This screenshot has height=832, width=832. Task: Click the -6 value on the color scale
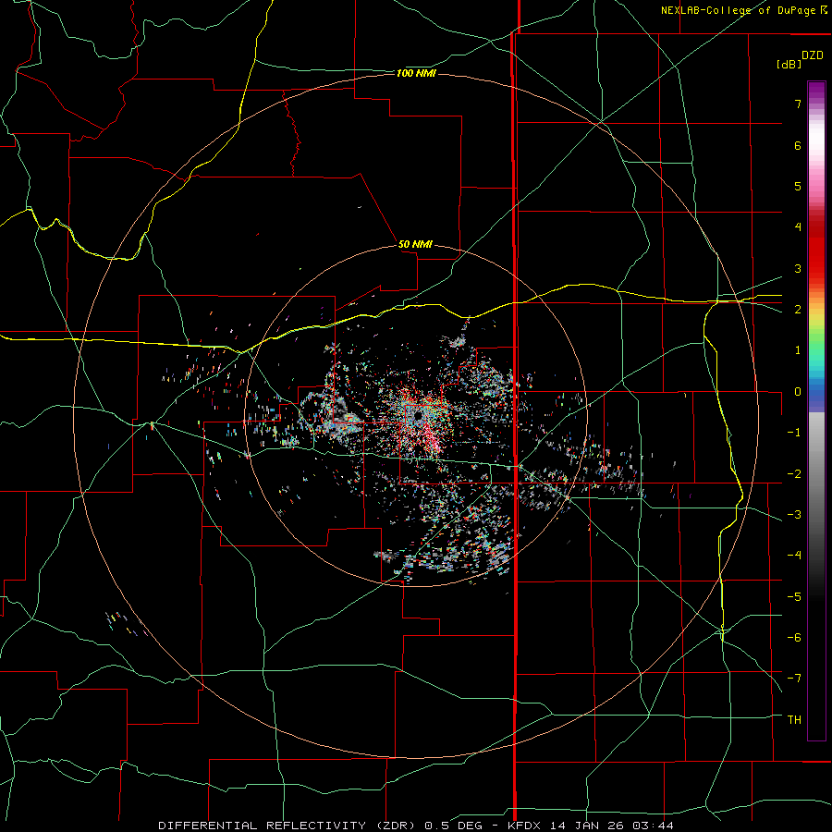pyautogui.click(x=794, y=637)
